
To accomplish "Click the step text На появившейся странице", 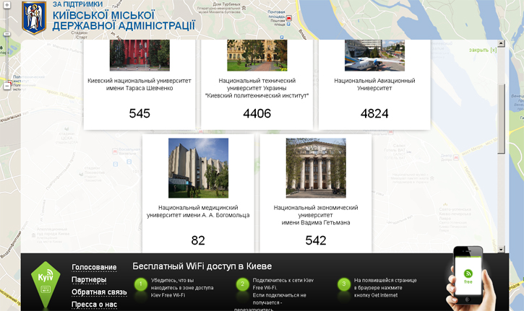I will [385, 288].
